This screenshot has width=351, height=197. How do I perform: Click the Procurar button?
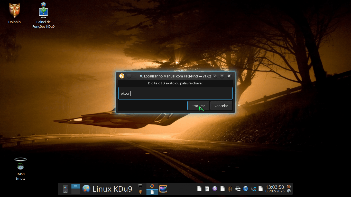click(x=198, y=106)
